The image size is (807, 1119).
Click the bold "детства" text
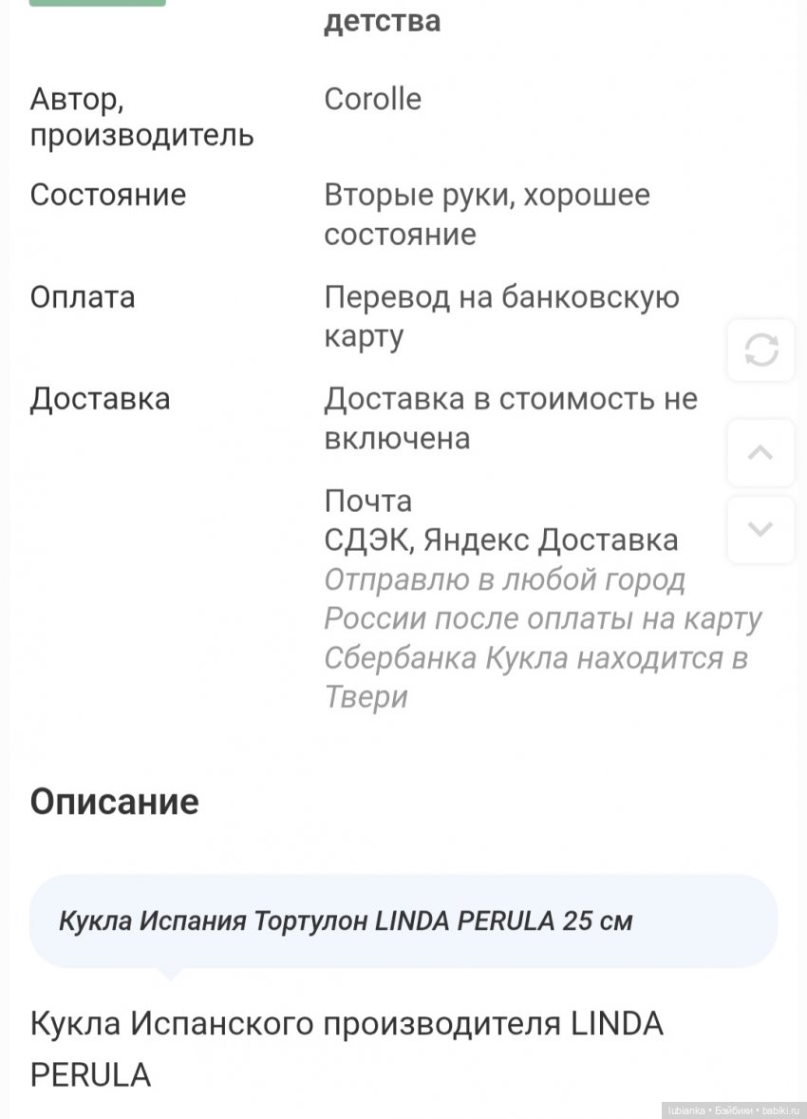[382, 20]
